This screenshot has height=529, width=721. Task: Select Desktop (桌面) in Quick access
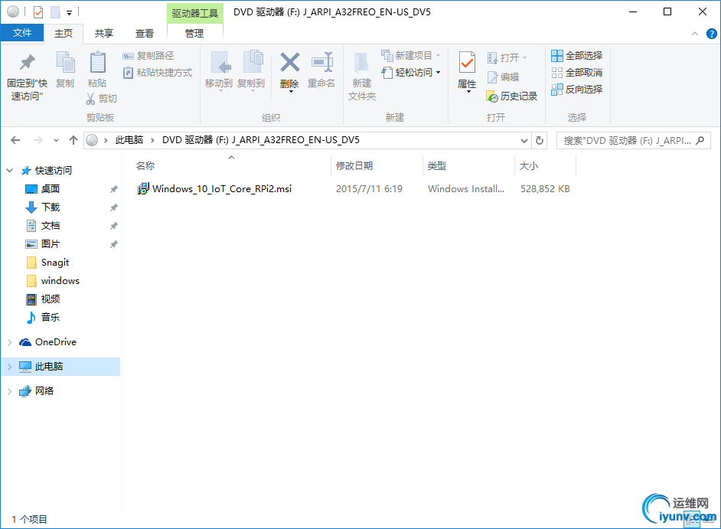click(x=51, y=189)
